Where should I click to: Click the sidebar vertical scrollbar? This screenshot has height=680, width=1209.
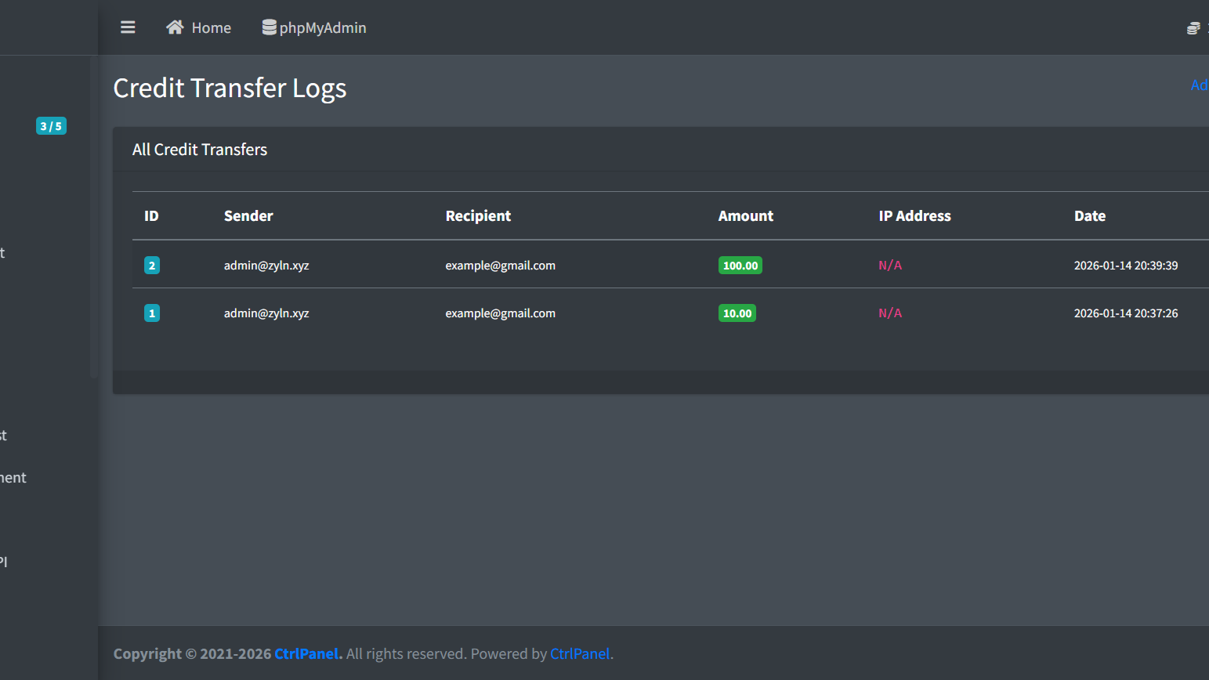point(93,219)
